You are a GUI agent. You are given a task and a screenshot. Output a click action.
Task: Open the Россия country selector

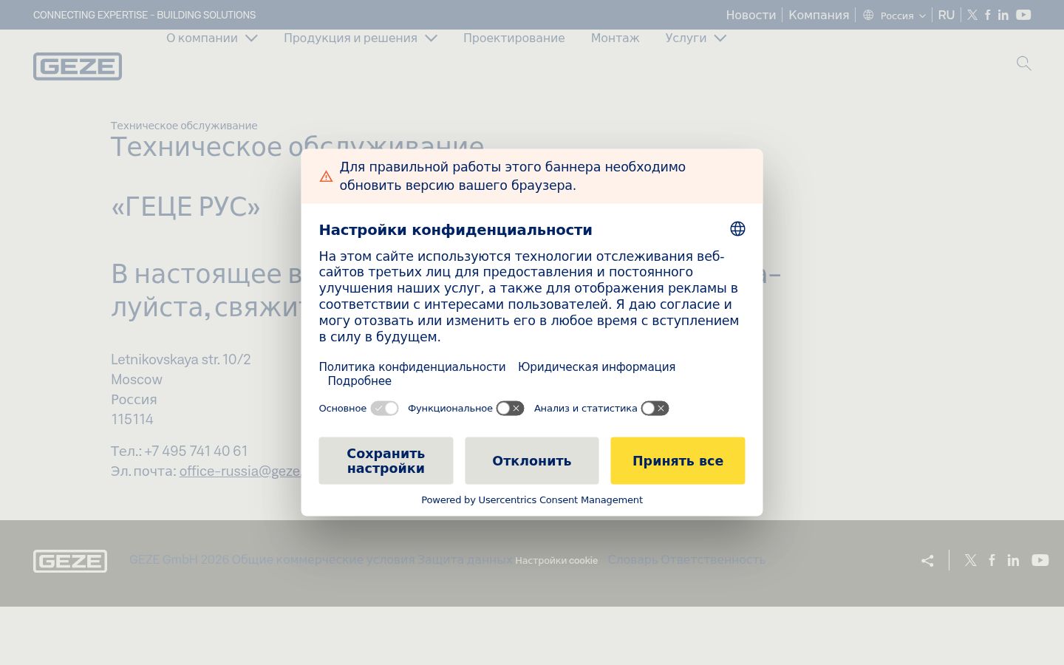[x=894, y=15]
